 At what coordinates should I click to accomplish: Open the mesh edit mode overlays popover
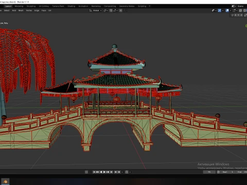[x=235, y=10]
